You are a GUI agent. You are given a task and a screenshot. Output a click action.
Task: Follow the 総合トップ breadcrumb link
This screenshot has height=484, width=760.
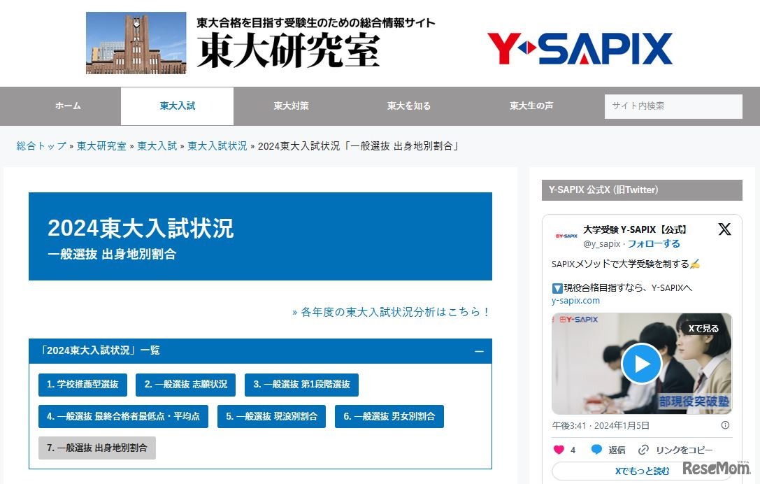pyautogui.click(x=41, y=146)
